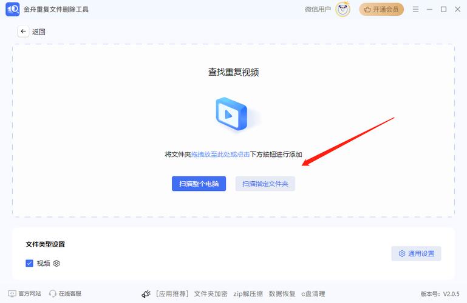The width and height of the screenshot is (467, 303).
Task: Click the 文件类型设置 section title
Action: click(46, 244)
